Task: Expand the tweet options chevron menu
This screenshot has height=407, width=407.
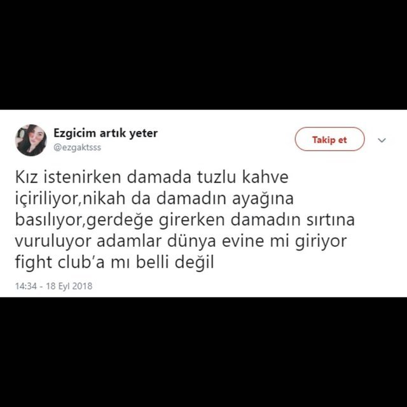Action: 382,140
